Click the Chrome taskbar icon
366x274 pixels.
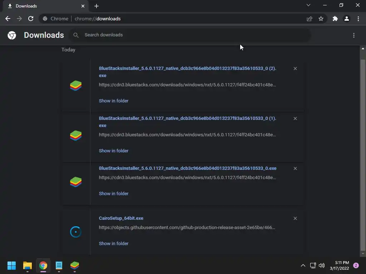(43, 265)
